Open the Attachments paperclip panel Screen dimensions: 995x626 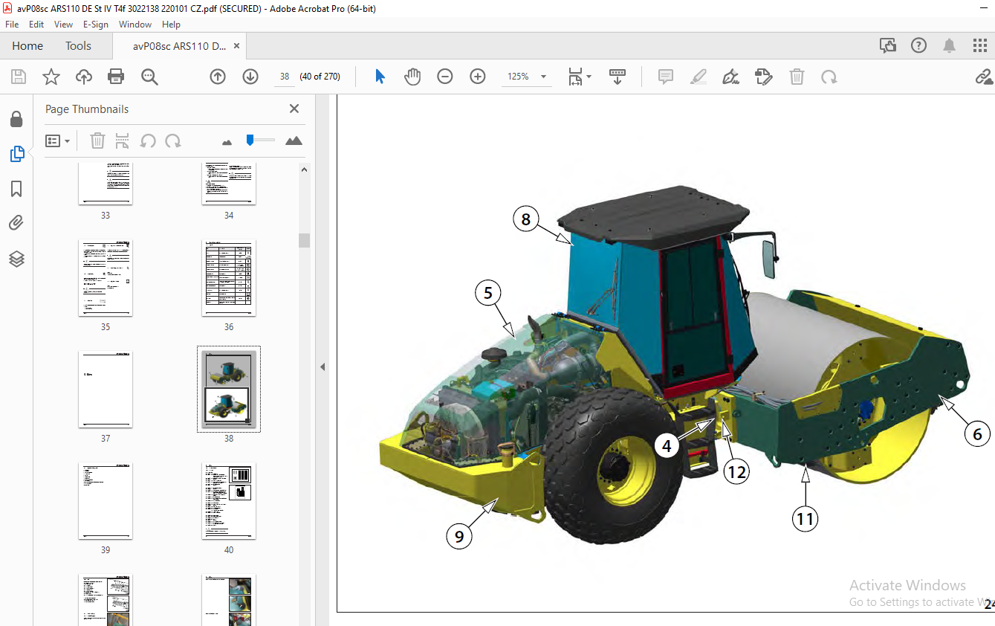click(16, 223)
